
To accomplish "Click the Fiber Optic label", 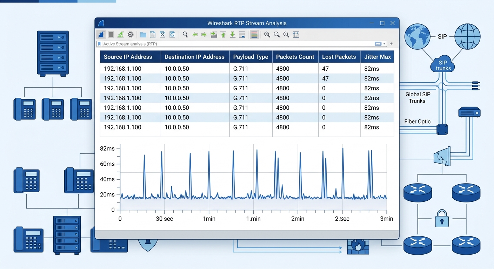I will (418, 122).
